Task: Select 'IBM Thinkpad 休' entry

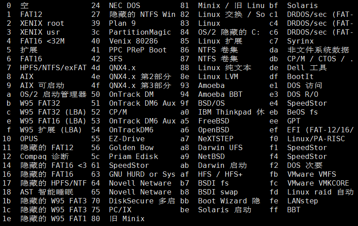Action: 231,112
